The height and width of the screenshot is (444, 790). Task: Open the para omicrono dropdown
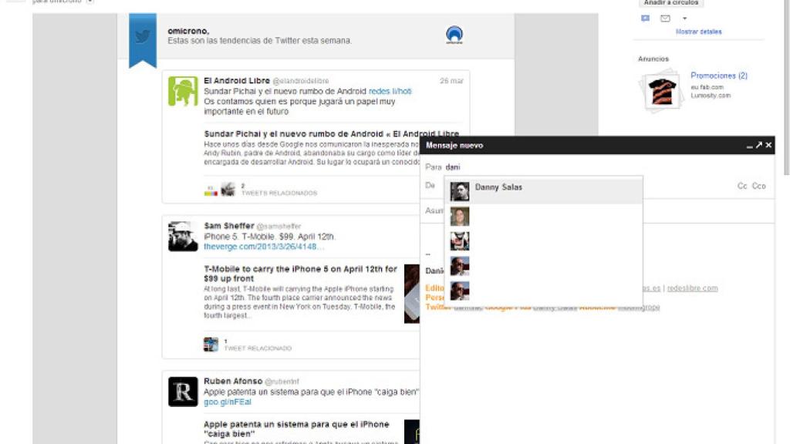[x=91, y=2]
